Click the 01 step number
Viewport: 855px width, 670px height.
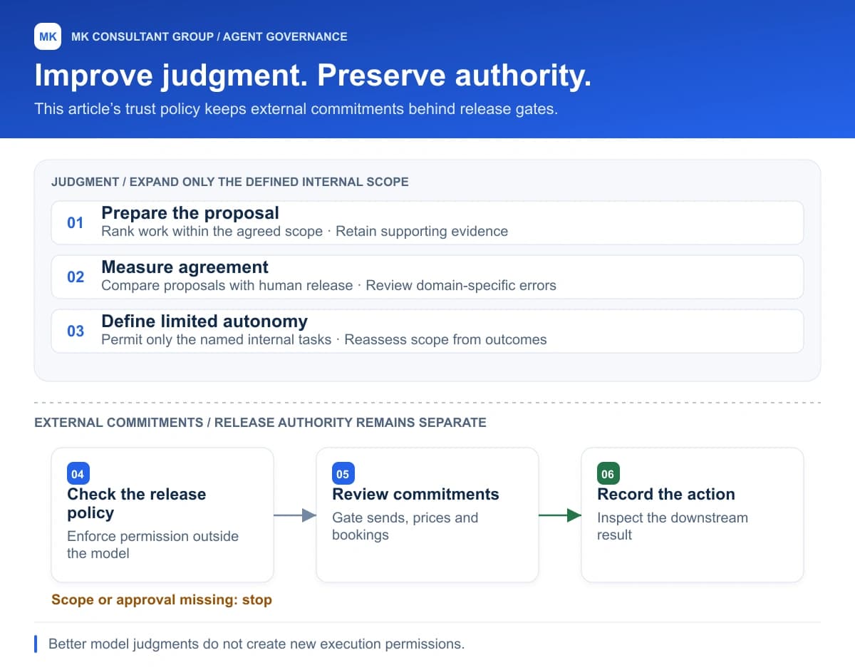[x=76, y=223]
